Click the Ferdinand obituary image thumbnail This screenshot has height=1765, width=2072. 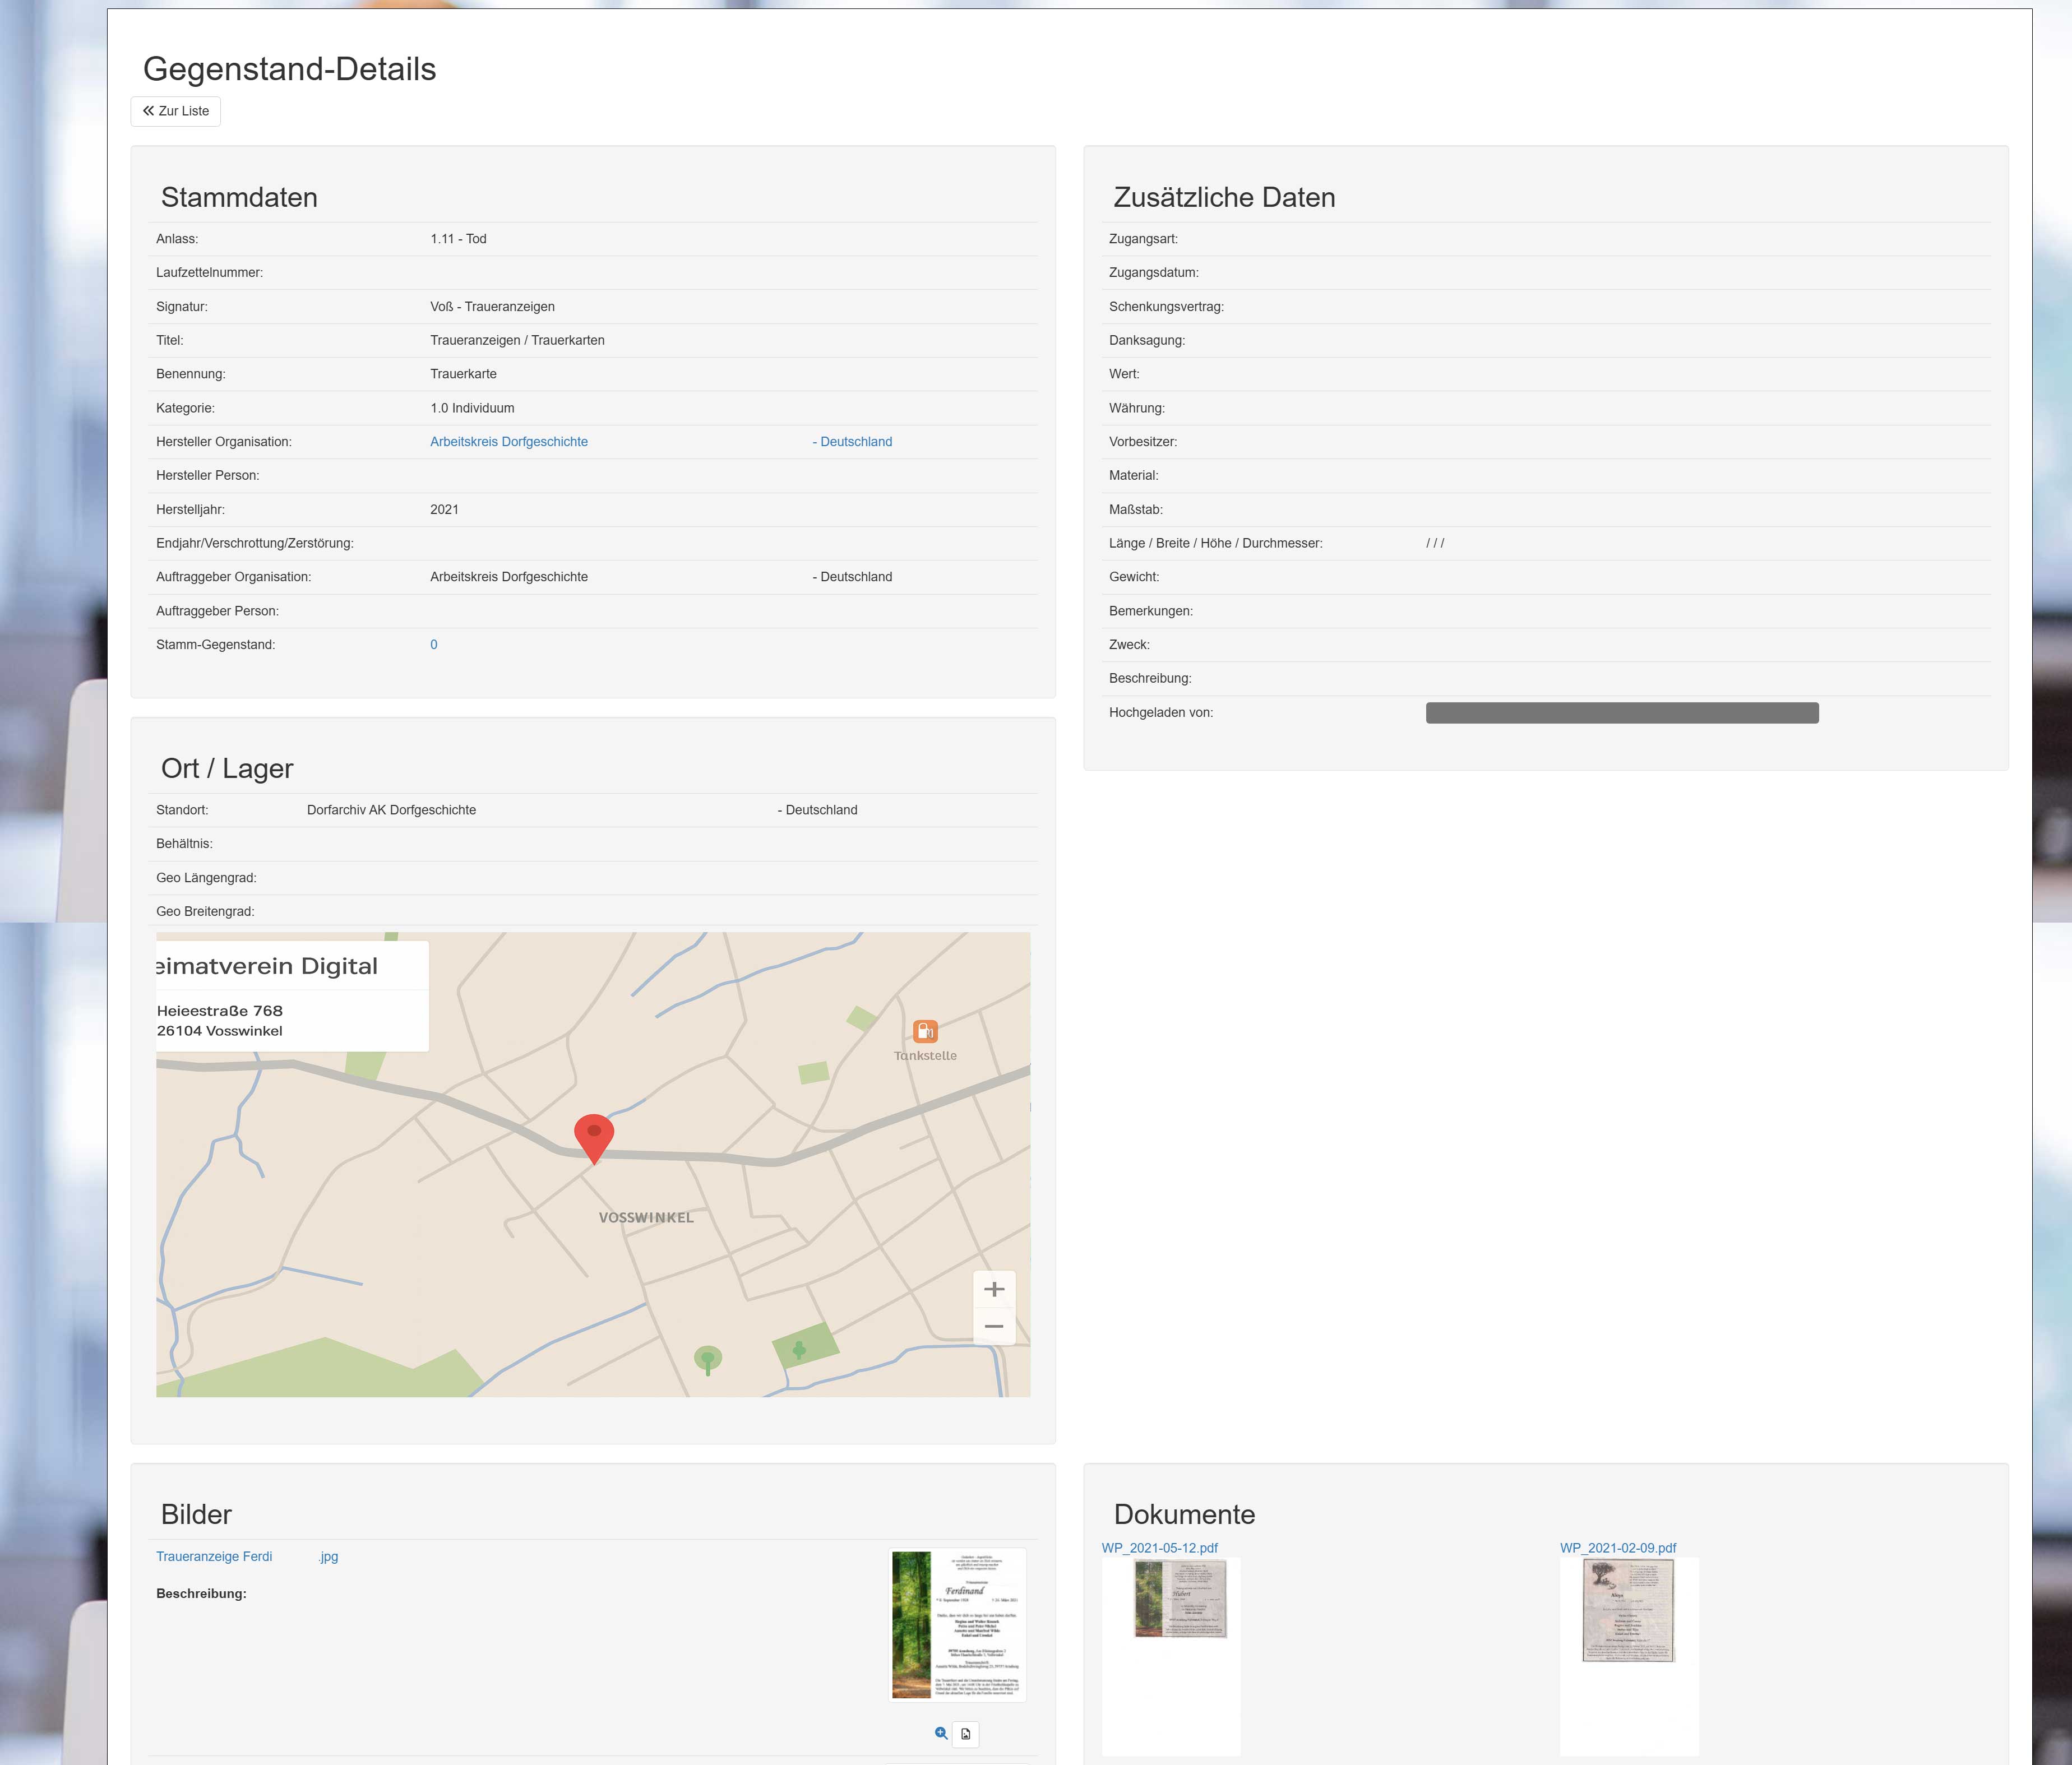tap(957, 1624)
